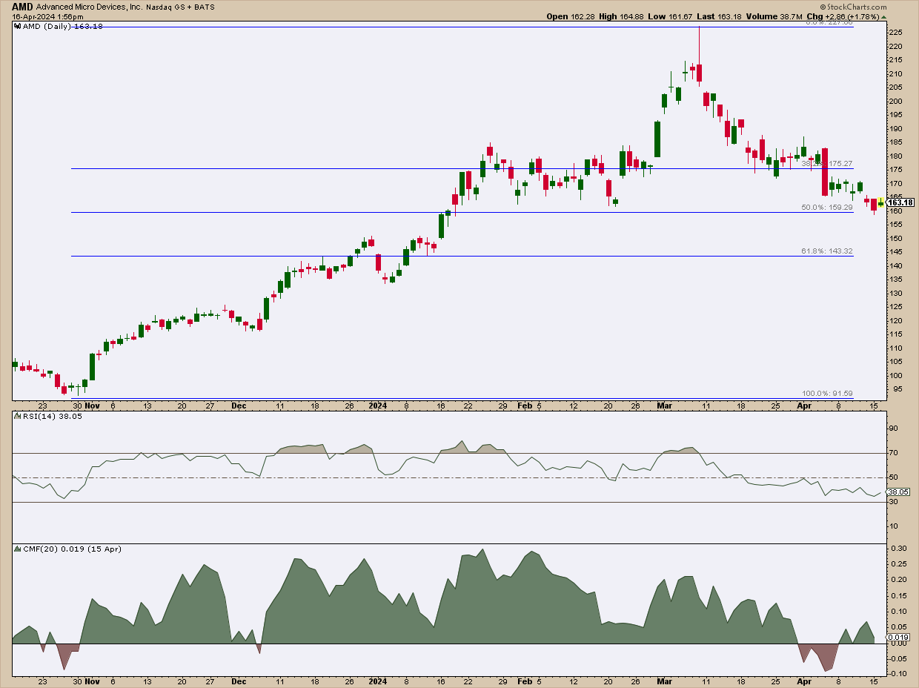The image size is (919, 688).
Task: Click the 61.8%: 143.32 Fibonacci label
Action: point(827,251)
